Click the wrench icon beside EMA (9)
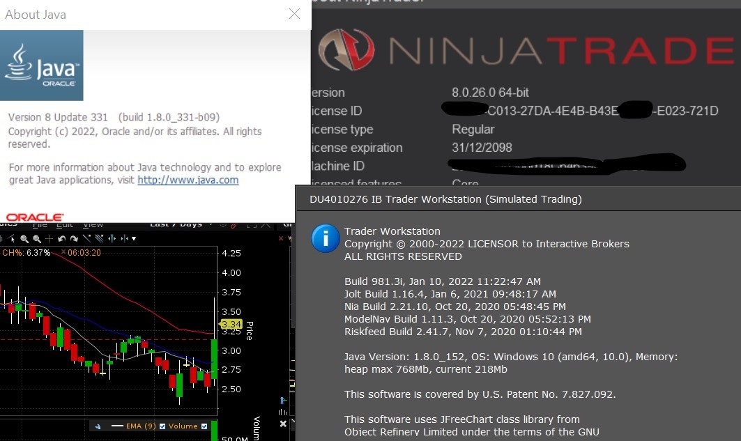Image resolution: width=741 pixels, height=441 pixels. [x=98, y=426]
